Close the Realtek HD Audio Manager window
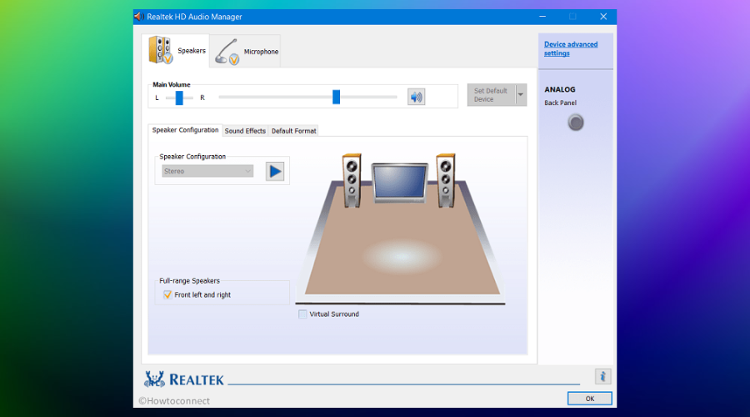750x417 pixels. [x=603, y=17]
